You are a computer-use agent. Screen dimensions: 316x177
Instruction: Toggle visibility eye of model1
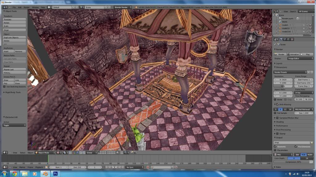coord(304,25)
